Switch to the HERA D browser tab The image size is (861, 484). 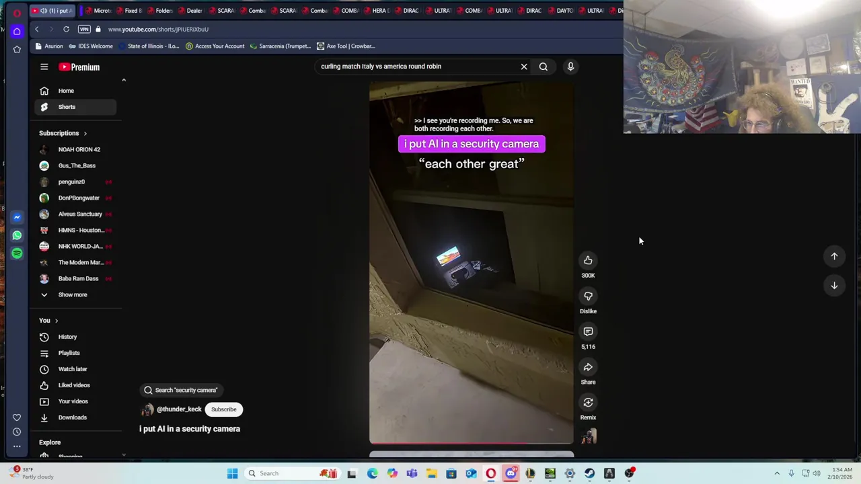pos(376,10)
